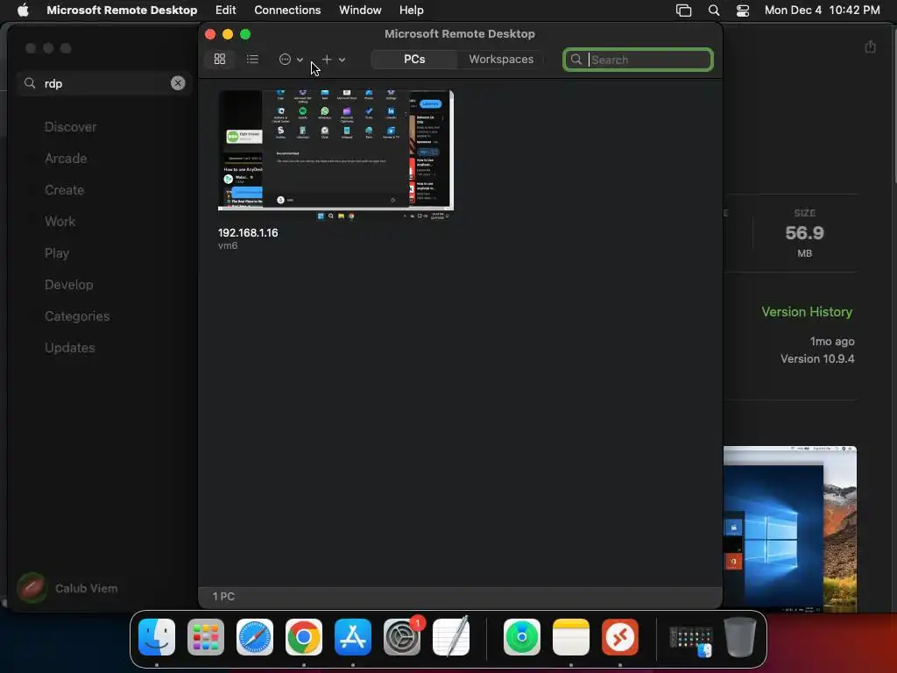This screenshot has height=673, width=897.
Task: Open the Edit menu
Action: [x=225, y=11]
